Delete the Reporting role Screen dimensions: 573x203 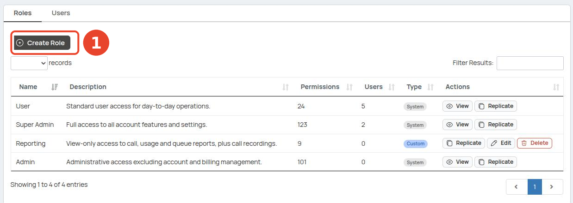click(x=535, y=143)
